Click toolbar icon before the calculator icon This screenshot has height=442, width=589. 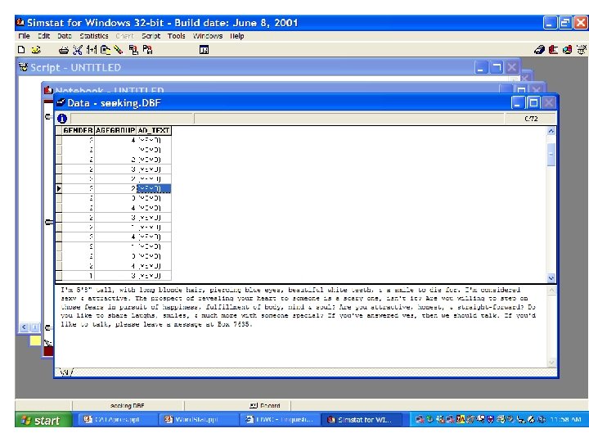click(x=147, y=50)
